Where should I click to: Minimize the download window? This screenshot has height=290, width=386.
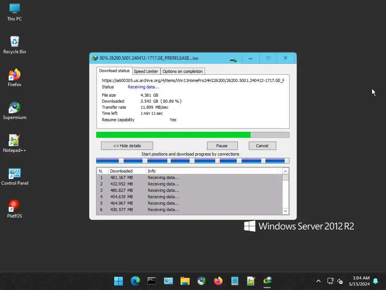click(x=251, y=58)
